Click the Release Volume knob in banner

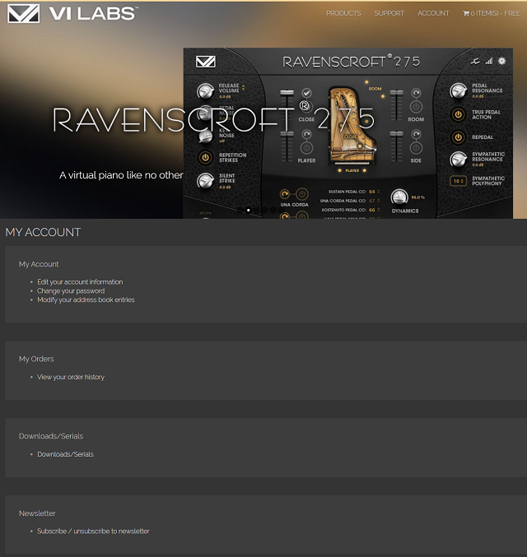pos(205,91)
